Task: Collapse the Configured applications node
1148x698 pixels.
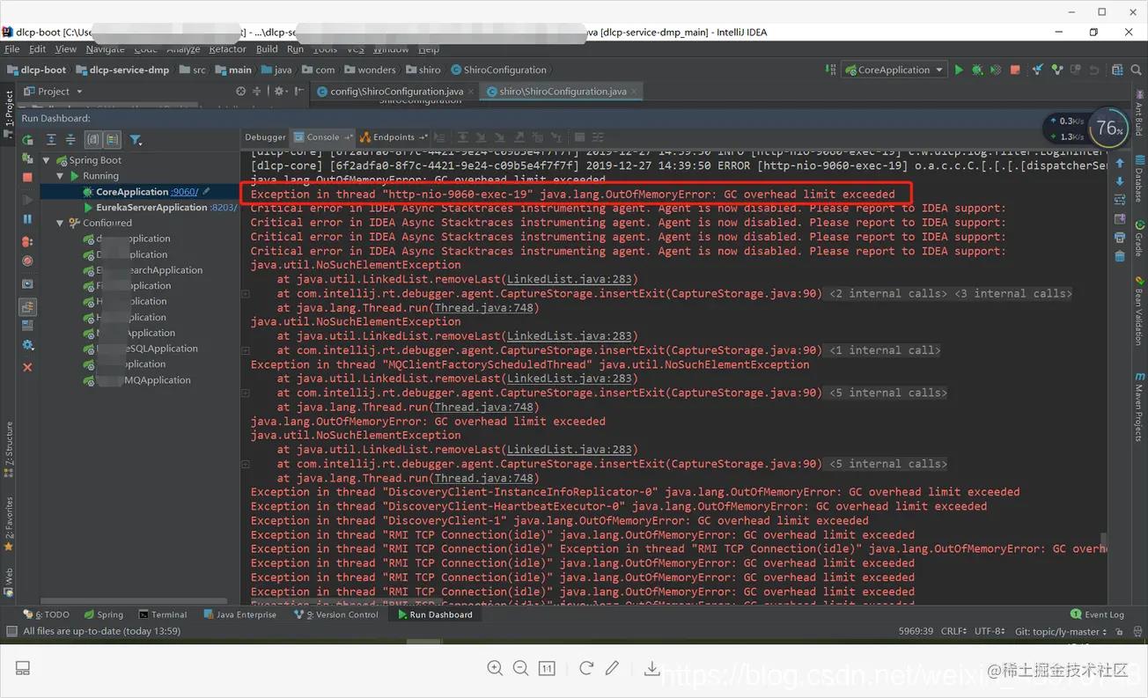Action: [x=59, y=223]
